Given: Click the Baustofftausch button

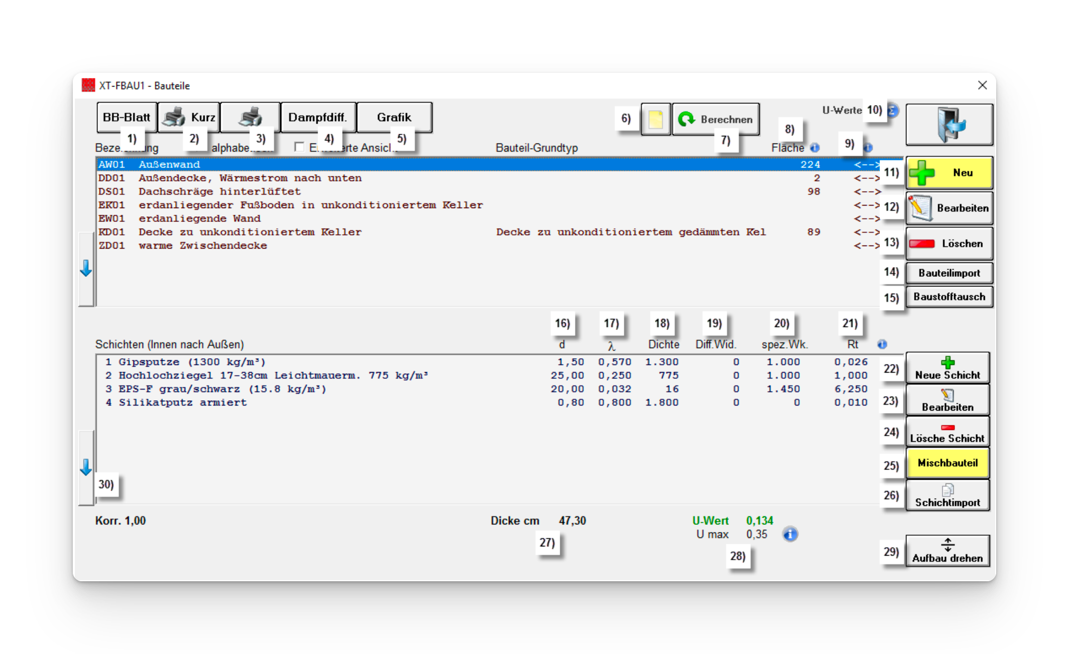Looking at the screenshot, I should [949, 297].
